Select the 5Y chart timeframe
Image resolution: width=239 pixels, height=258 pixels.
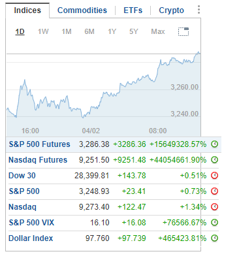[x=133, y=31]
